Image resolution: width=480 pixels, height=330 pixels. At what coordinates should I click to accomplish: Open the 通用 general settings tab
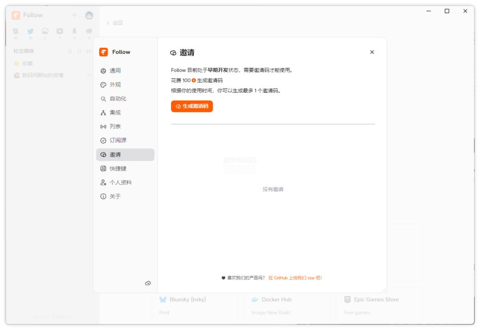coord(125,71)
